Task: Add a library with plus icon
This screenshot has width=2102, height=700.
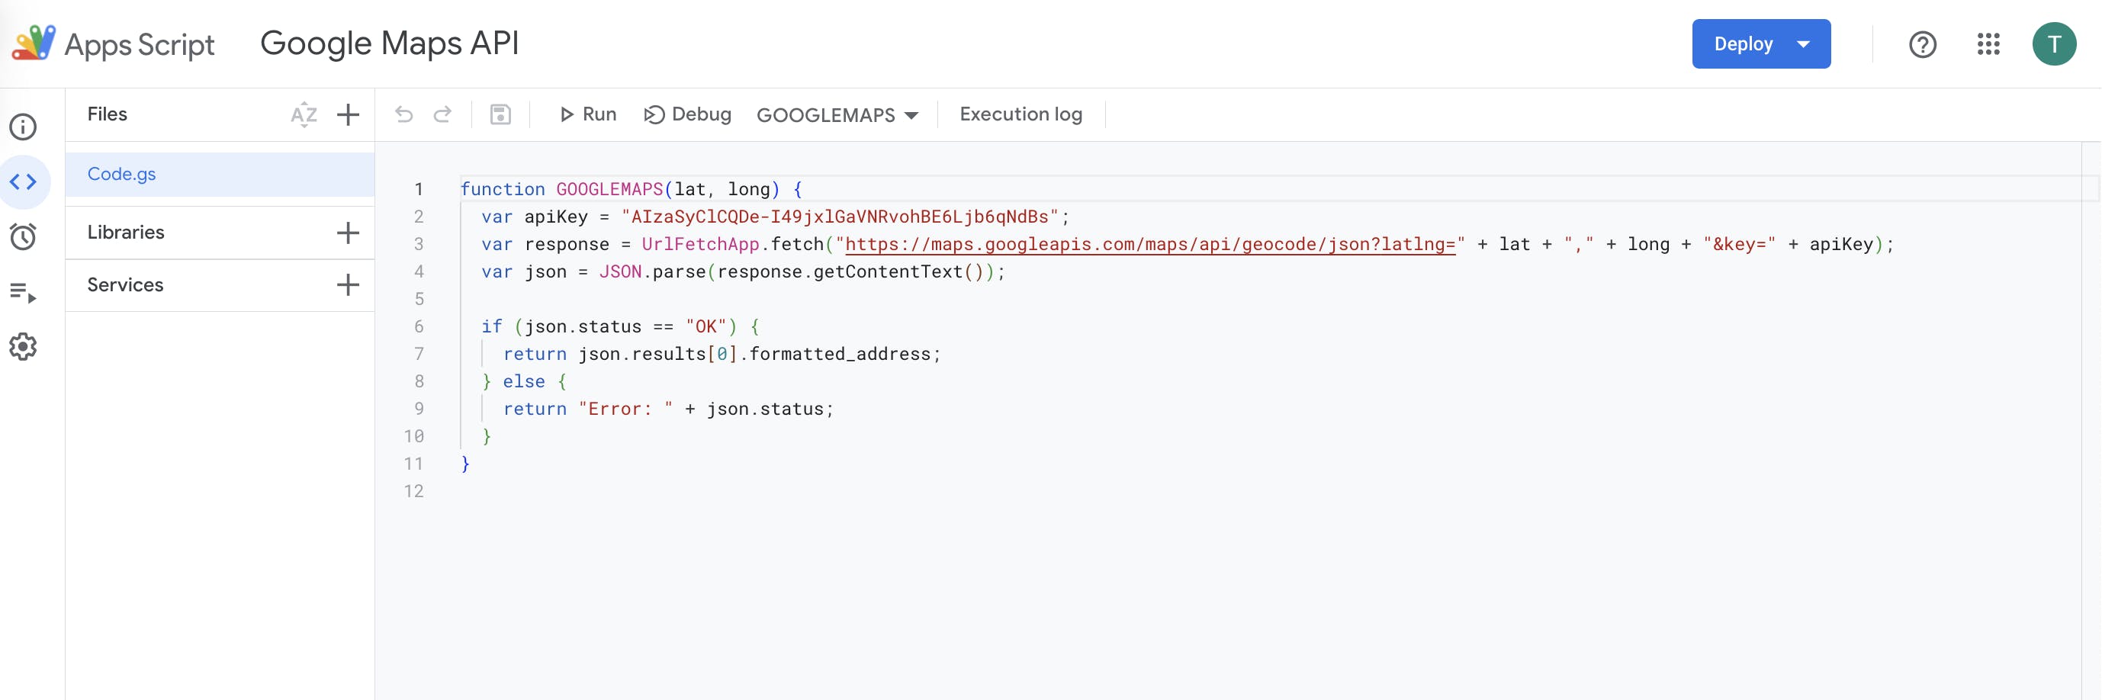Action: [x=349, y=233]
